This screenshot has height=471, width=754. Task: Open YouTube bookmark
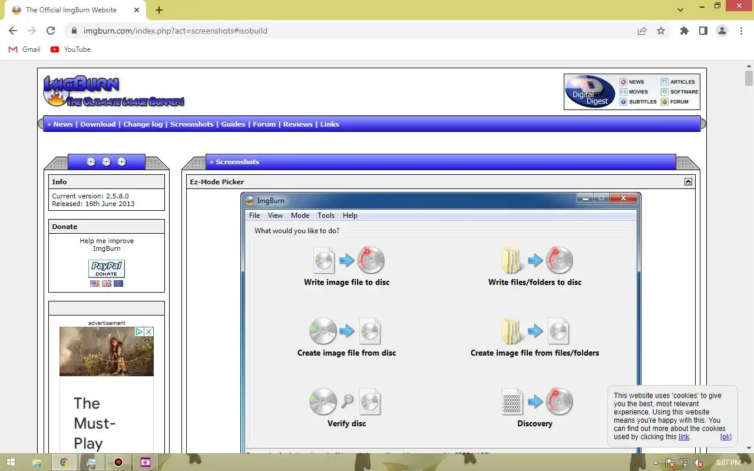(71, 49)
